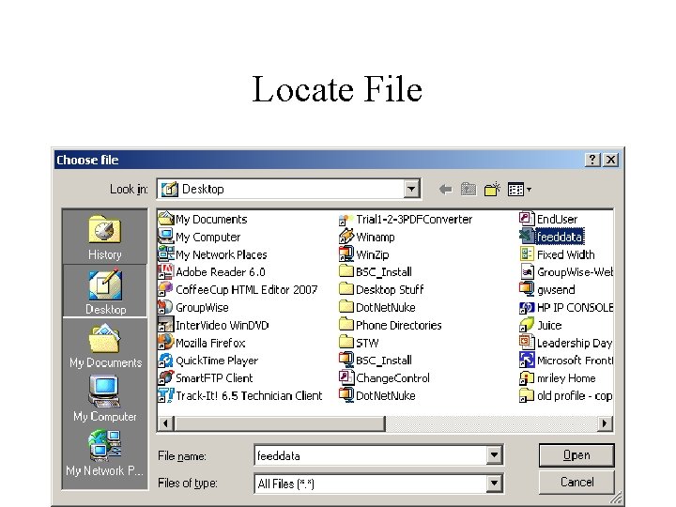
Task: Select CoffeeCup HTML Editor 2007 icon
Action: 165,289
